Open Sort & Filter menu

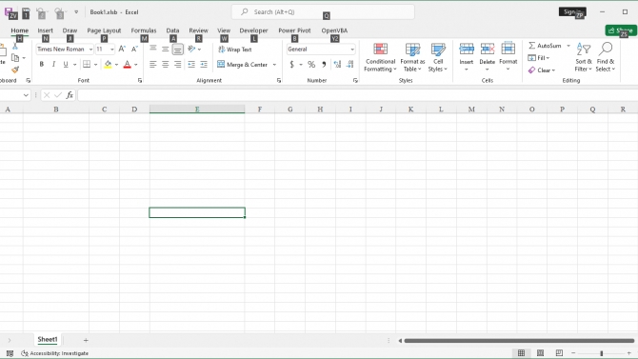(584, 57)
